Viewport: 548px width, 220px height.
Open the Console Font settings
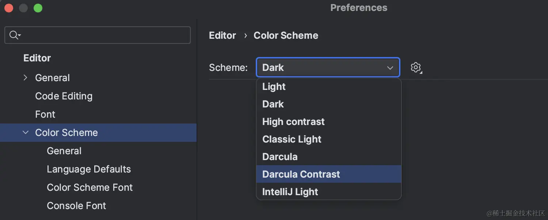point(76,206)
